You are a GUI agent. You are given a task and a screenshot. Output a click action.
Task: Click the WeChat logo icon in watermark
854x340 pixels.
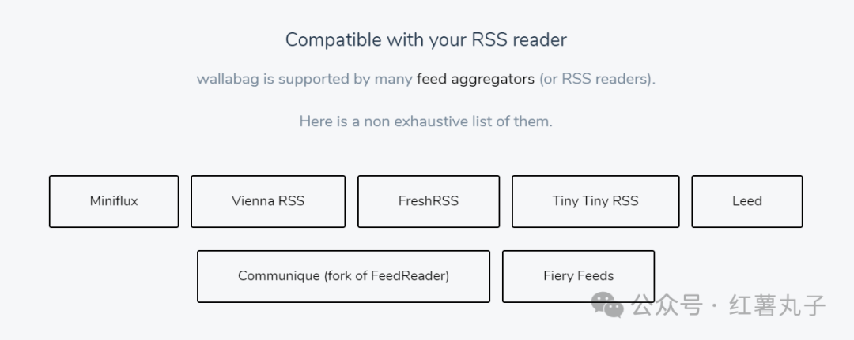click(x=608, y=305)
